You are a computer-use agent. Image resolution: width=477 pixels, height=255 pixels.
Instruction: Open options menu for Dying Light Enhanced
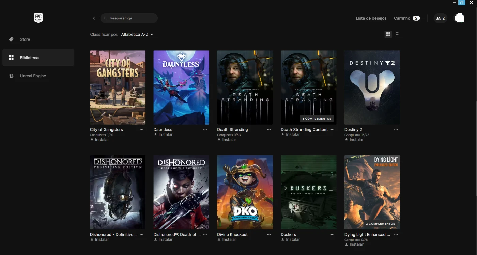point(396,235)
